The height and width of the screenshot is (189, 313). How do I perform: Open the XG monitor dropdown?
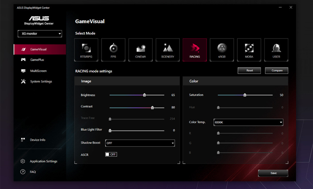(40, 34)
